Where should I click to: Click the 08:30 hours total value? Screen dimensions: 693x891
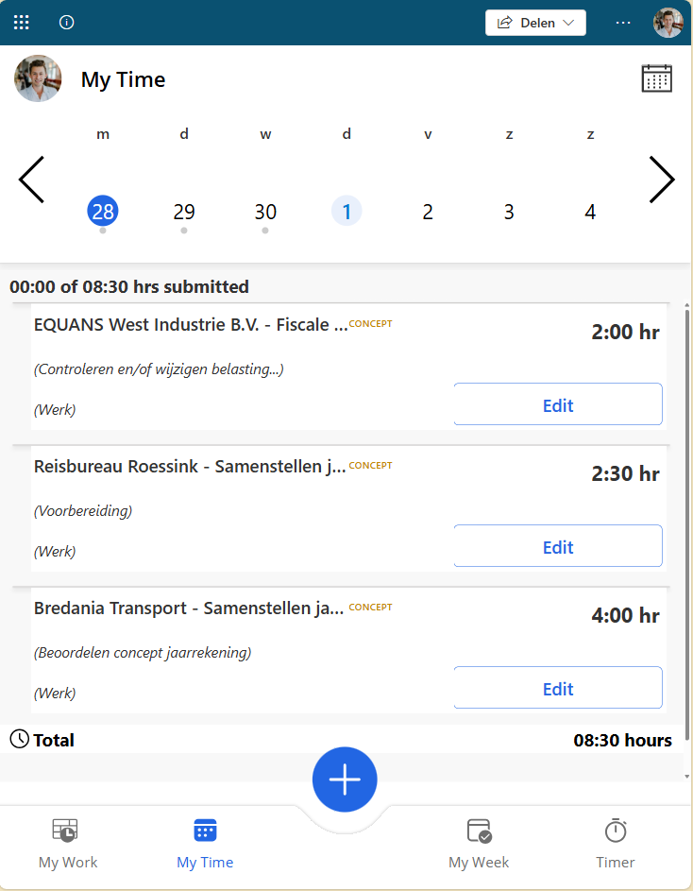point(622,740)
